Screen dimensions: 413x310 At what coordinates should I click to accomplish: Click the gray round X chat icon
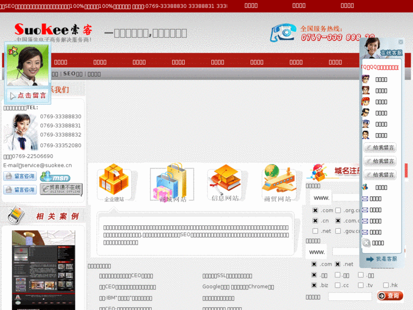tap(366, 243)
